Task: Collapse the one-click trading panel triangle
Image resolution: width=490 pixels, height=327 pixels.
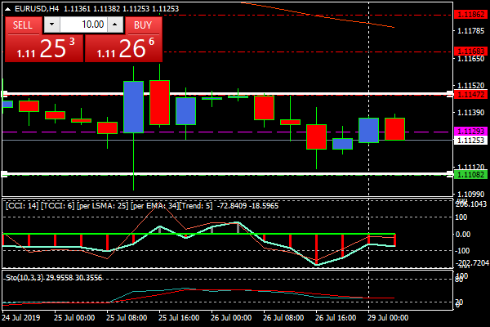Action: click(x=7, y=7)
